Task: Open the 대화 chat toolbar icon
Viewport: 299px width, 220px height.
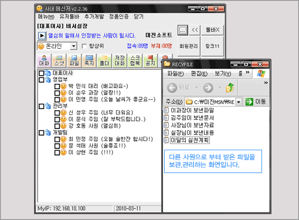Action: coord(44,61)
